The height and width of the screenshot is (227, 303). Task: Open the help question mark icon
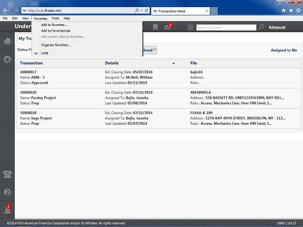(x=8, y=192)
